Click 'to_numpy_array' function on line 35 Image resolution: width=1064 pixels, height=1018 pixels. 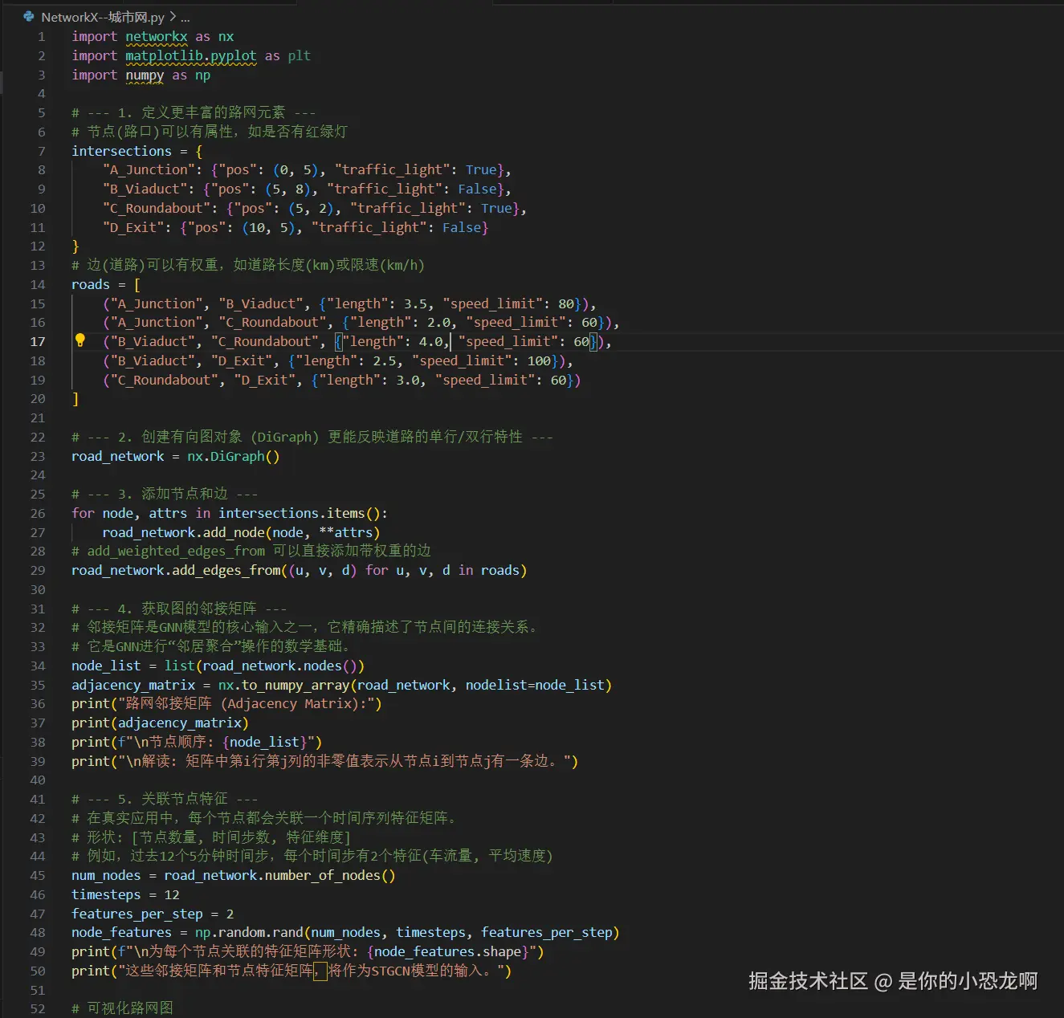point(296,686)
